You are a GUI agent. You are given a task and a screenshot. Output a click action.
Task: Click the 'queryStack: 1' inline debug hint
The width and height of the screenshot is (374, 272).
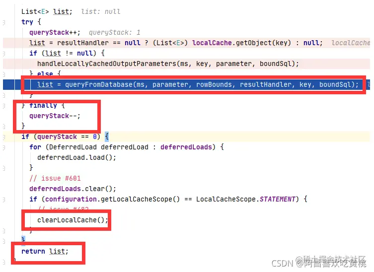tap(115, 32)
